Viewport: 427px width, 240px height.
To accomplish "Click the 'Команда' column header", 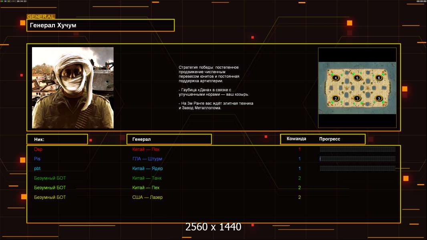I will pos(296,139).
